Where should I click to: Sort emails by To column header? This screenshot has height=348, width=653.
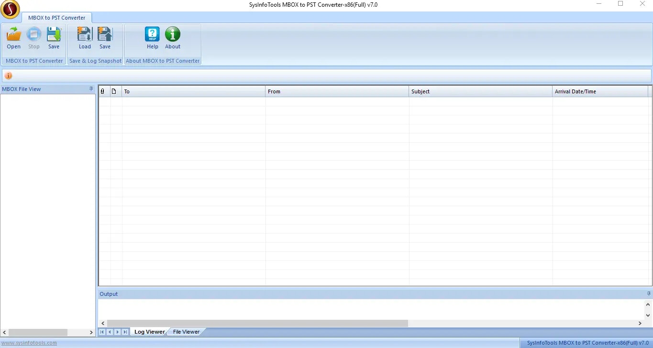pyautogui.click(x=194, y=91)
